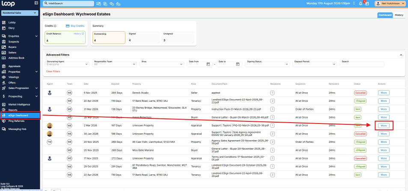Open the calendar icon with red badge
The width and height of the screenshot is (408, 191).
[367, 4]
